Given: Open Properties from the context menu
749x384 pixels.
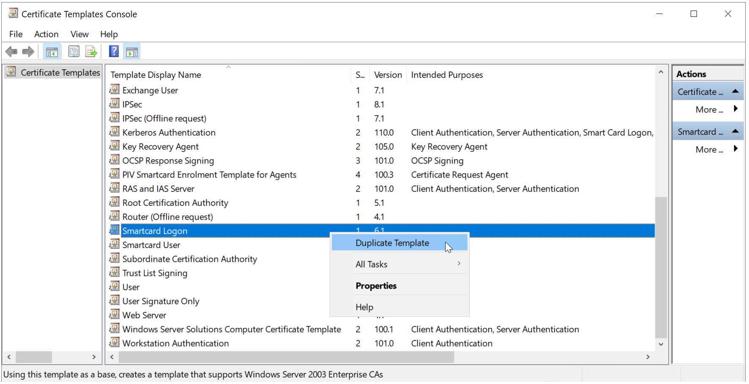Looking at the screenshot, I should [376, 286].
